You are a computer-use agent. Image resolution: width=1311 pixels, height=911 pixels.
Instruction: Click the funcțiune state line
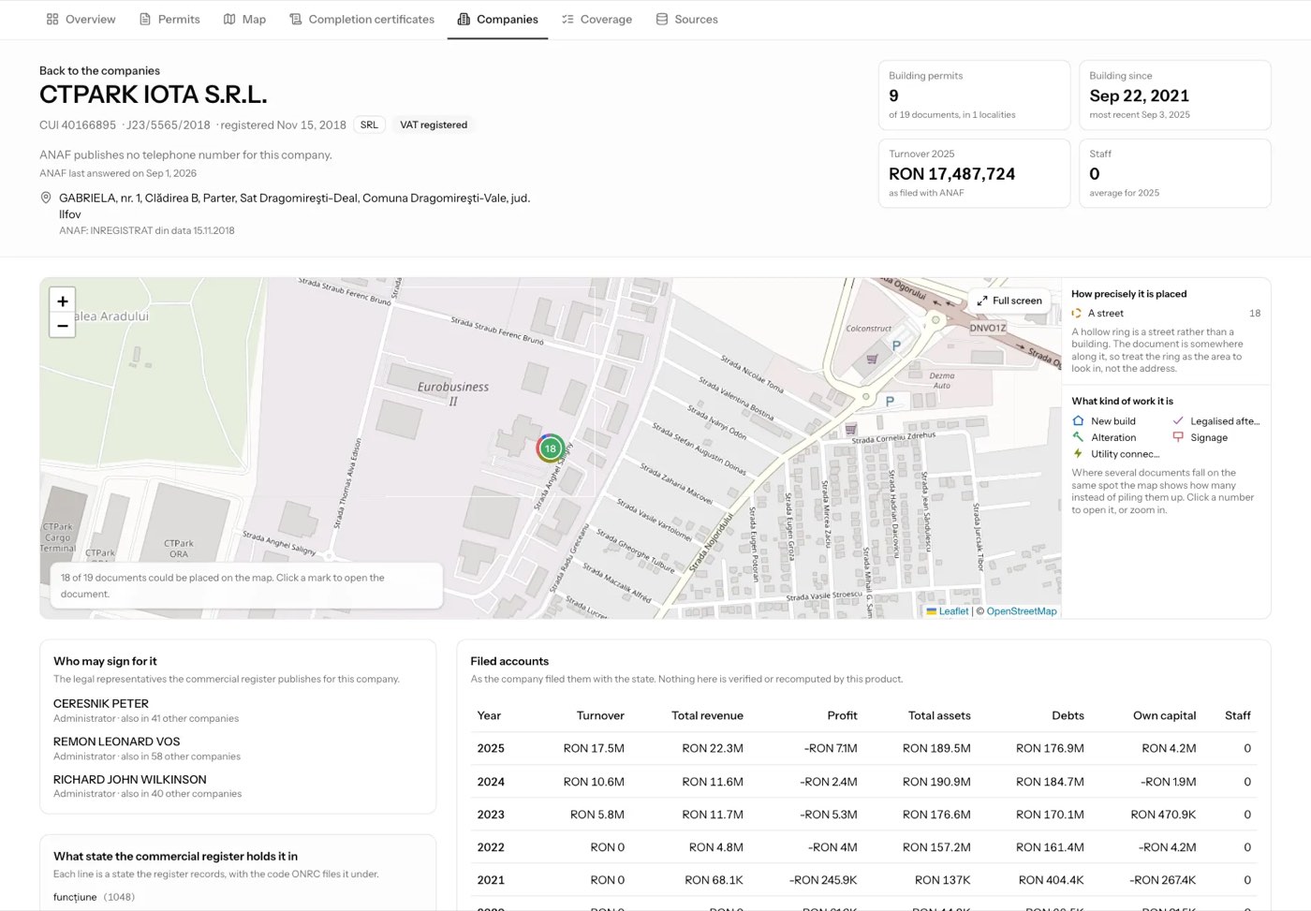94,897
